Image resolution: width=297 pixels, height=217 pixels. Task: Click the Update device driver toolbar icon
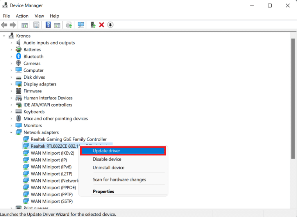click(x=93, y=25)
